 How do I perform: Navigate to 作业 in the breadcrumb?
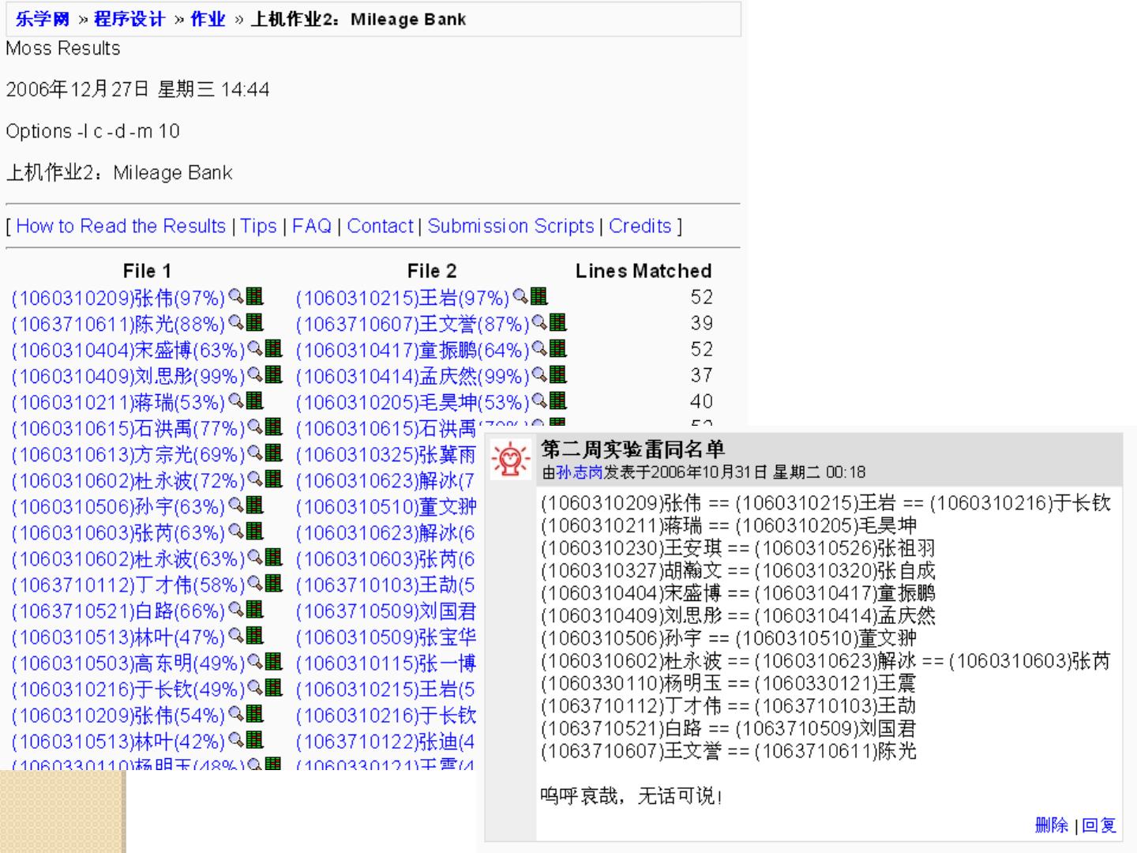[208, 19]
